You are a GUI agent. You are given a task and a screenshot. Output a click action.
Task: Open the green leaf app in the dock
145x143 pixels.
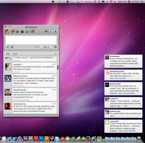(x=73, y=139)
